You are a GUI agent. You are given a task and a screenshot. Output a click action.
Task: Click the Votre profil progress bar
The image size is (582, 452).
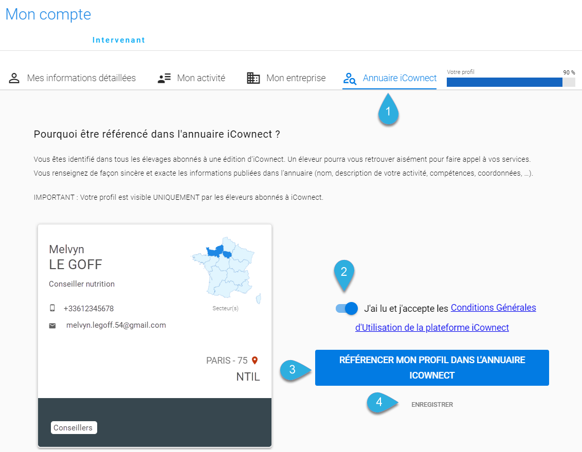511,82
